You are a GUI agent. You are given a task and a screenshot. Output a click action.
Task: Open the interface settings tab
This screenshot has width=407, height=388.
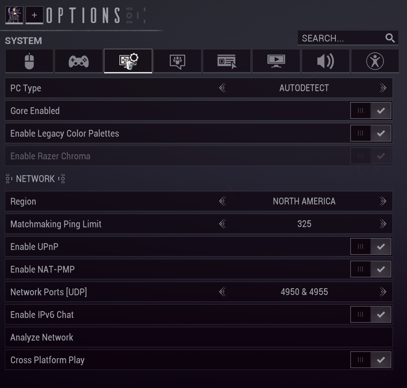(x=227, y=61)
